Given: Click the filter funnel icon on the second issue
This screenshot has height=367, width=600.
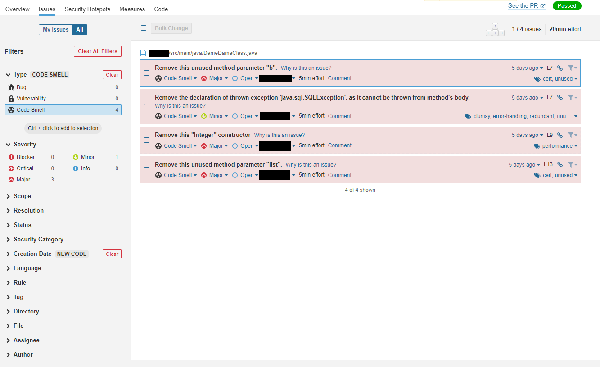Looking at the screenshot, I should coord(570,97).
